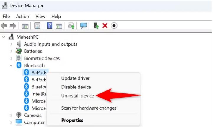Click the red X Uninstall device icon
This screenshot has height=132, width=217.
(x=105, y=26)
